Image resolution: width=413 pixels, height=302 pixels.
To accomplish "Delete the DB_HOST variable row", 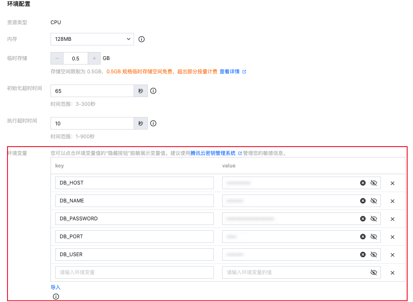I will tap(393, 183).
